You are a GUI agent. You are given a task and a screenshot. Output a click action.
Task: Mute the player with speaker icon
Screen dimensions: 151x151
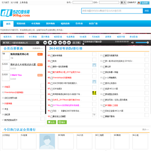click(x=132, y=42)
